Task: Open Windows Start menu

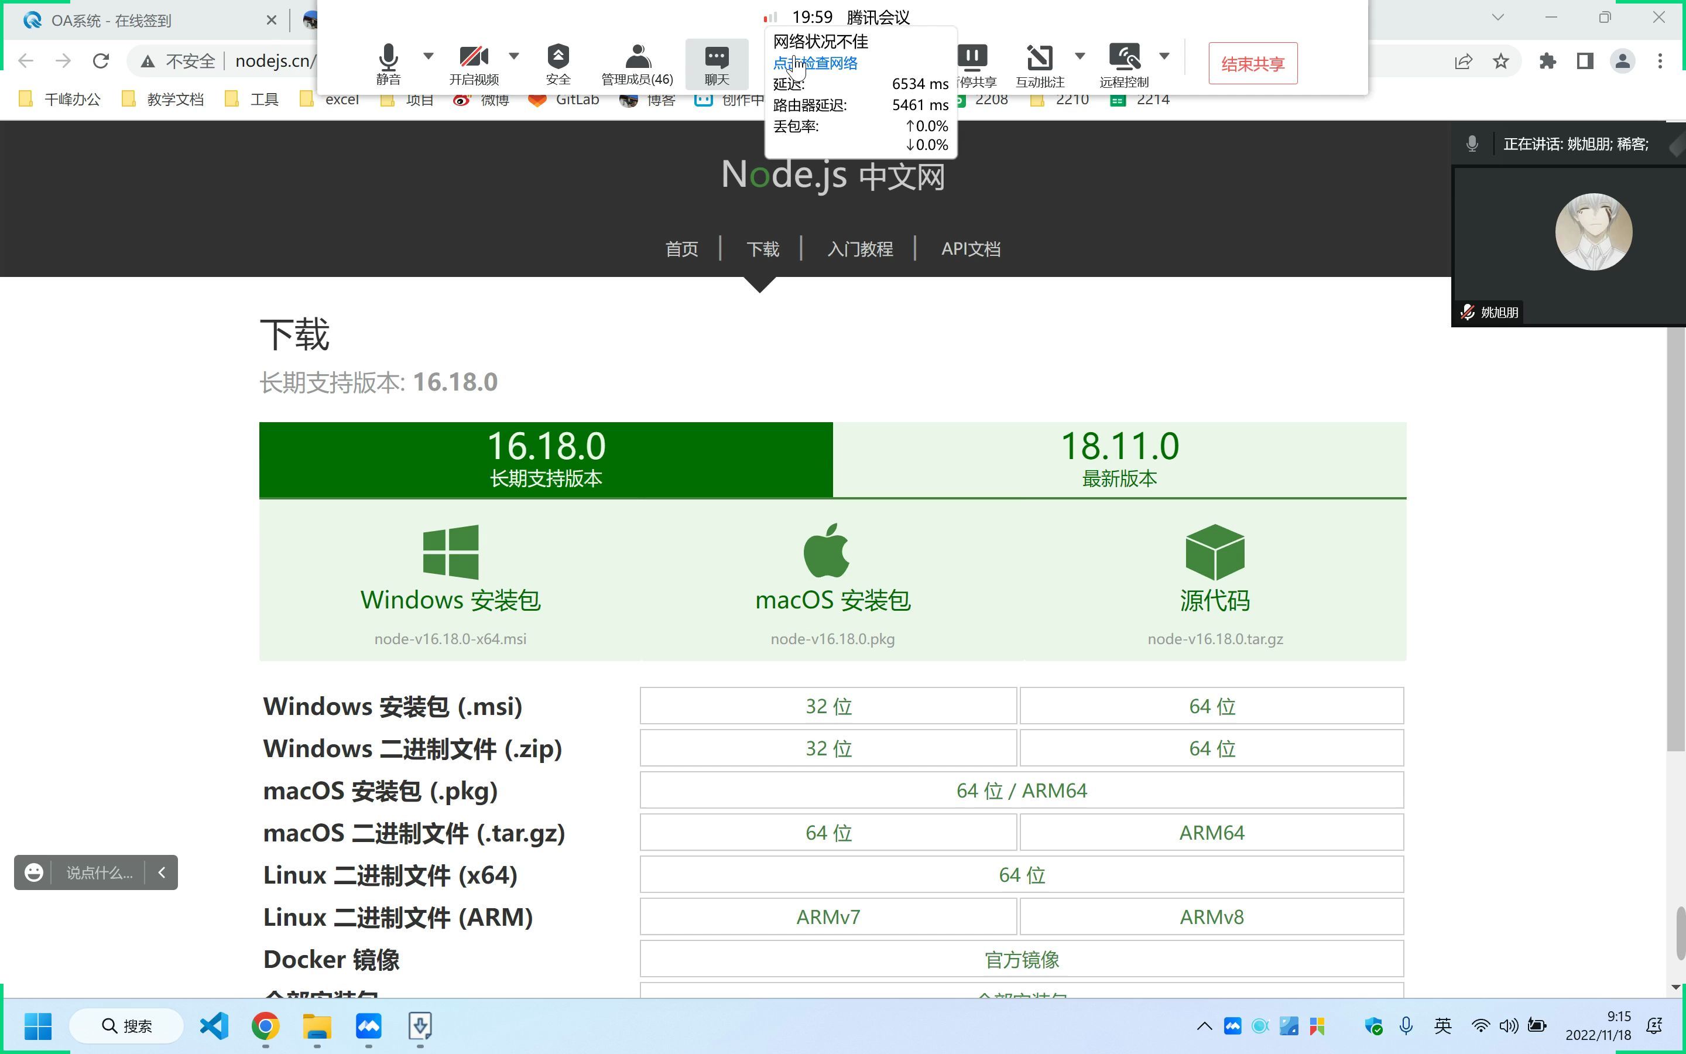Action: coord(37,1026)
